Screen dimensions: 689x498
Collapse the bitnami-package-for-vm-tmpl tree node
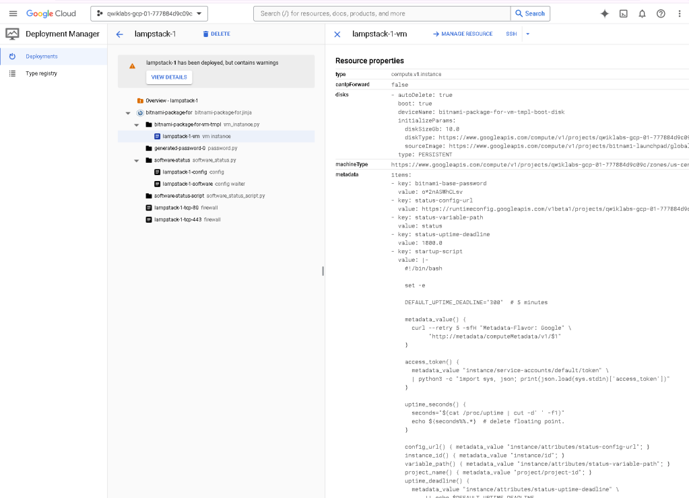click(x=137, y=125)
